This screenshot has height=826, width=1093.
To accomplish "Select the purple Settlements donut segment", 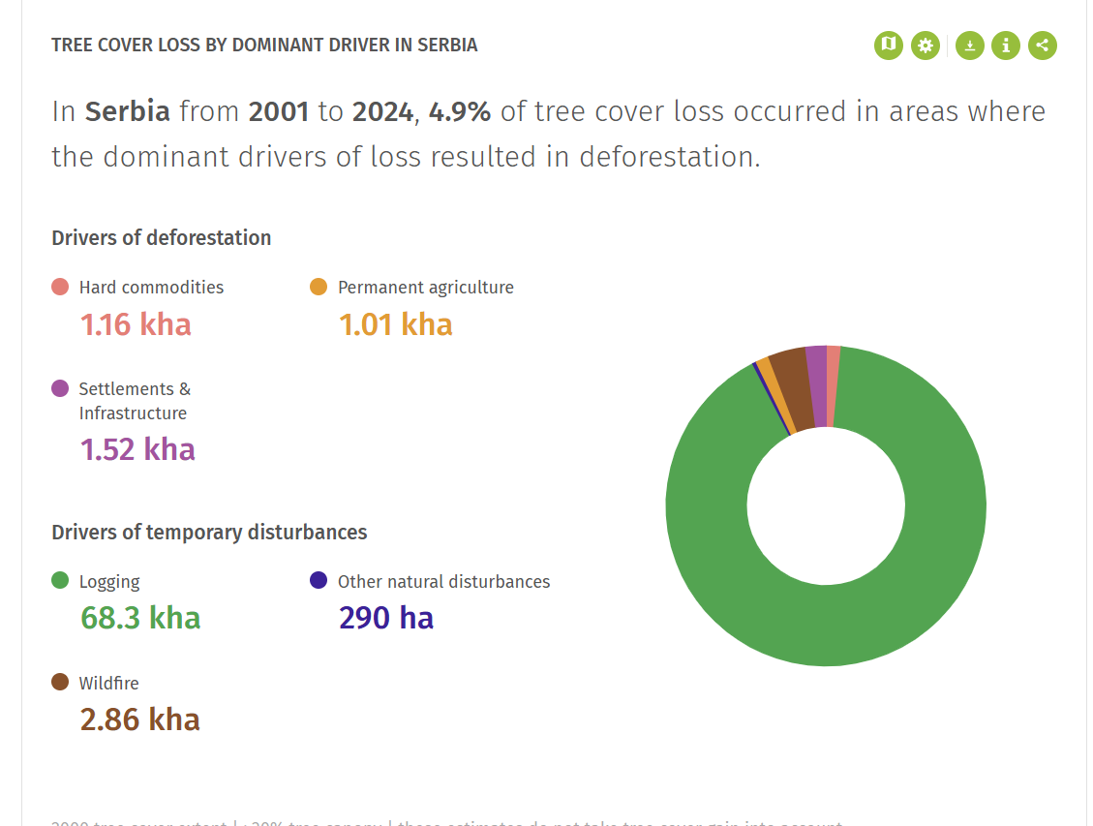I will [x=817, y=385].
